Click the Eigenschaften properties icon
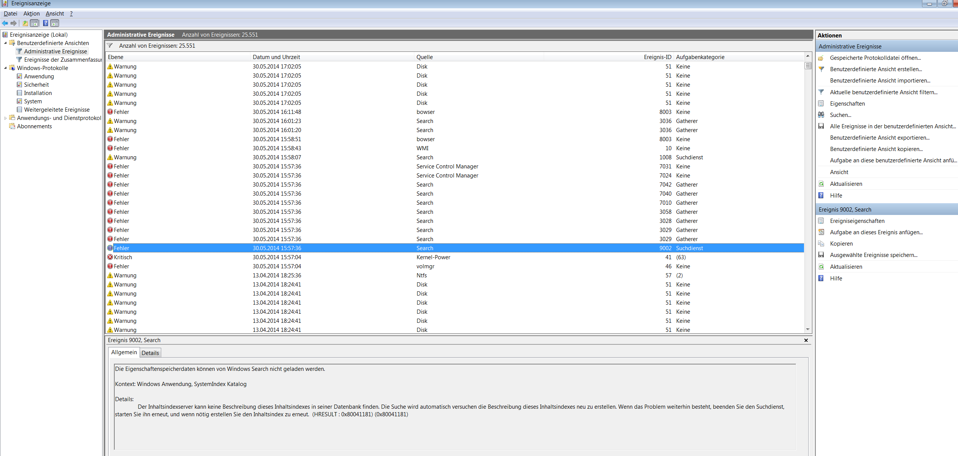The image size is (958, 456). click(821, 104)
